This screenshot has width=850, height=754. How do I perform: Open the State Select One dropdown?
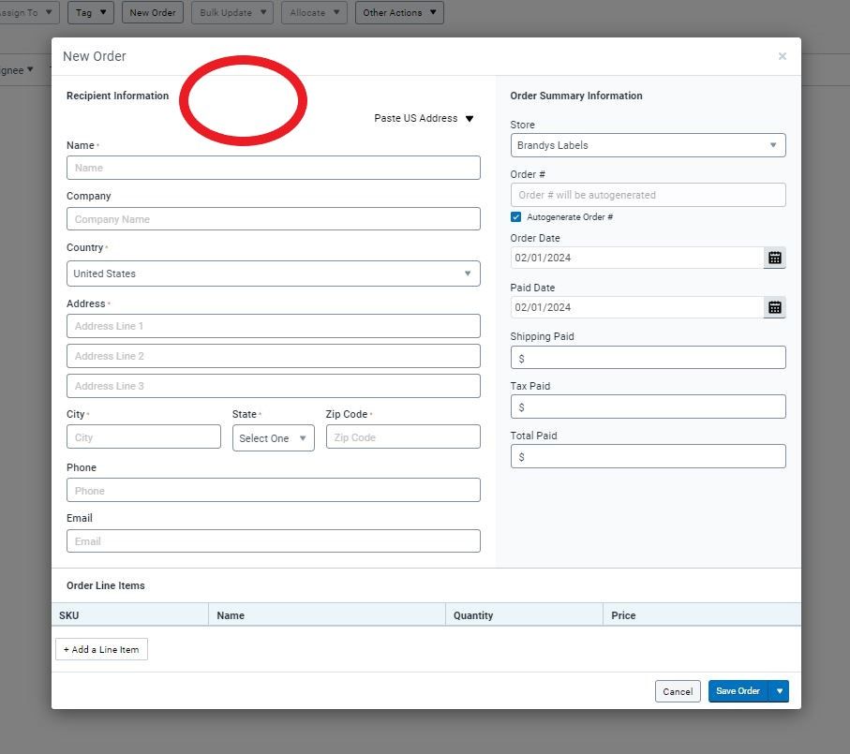[x=273, y=437]
